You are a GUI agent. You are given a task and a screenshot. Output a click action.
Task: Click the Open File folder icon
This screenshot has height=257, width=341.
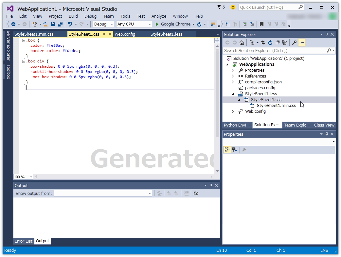[46, 24]
